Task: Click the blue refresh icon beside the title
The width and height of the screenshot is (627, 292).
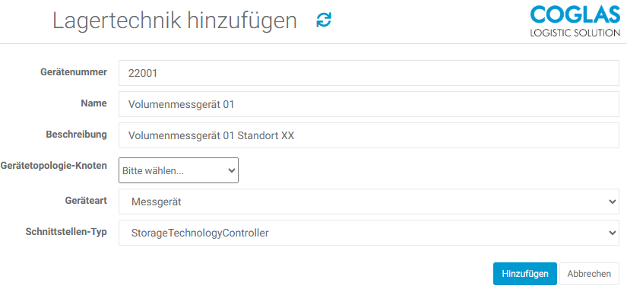Action: pyautogui.click(x=324, y=20)
